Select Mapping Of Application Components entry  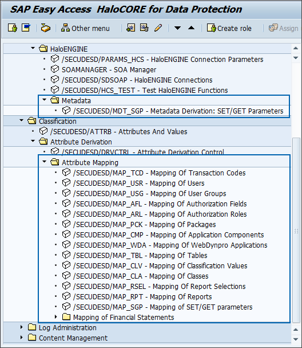point(169,235)
